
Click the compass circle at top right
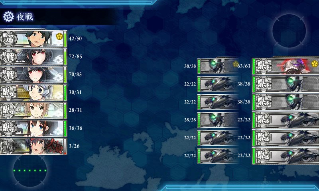(289, 31)
